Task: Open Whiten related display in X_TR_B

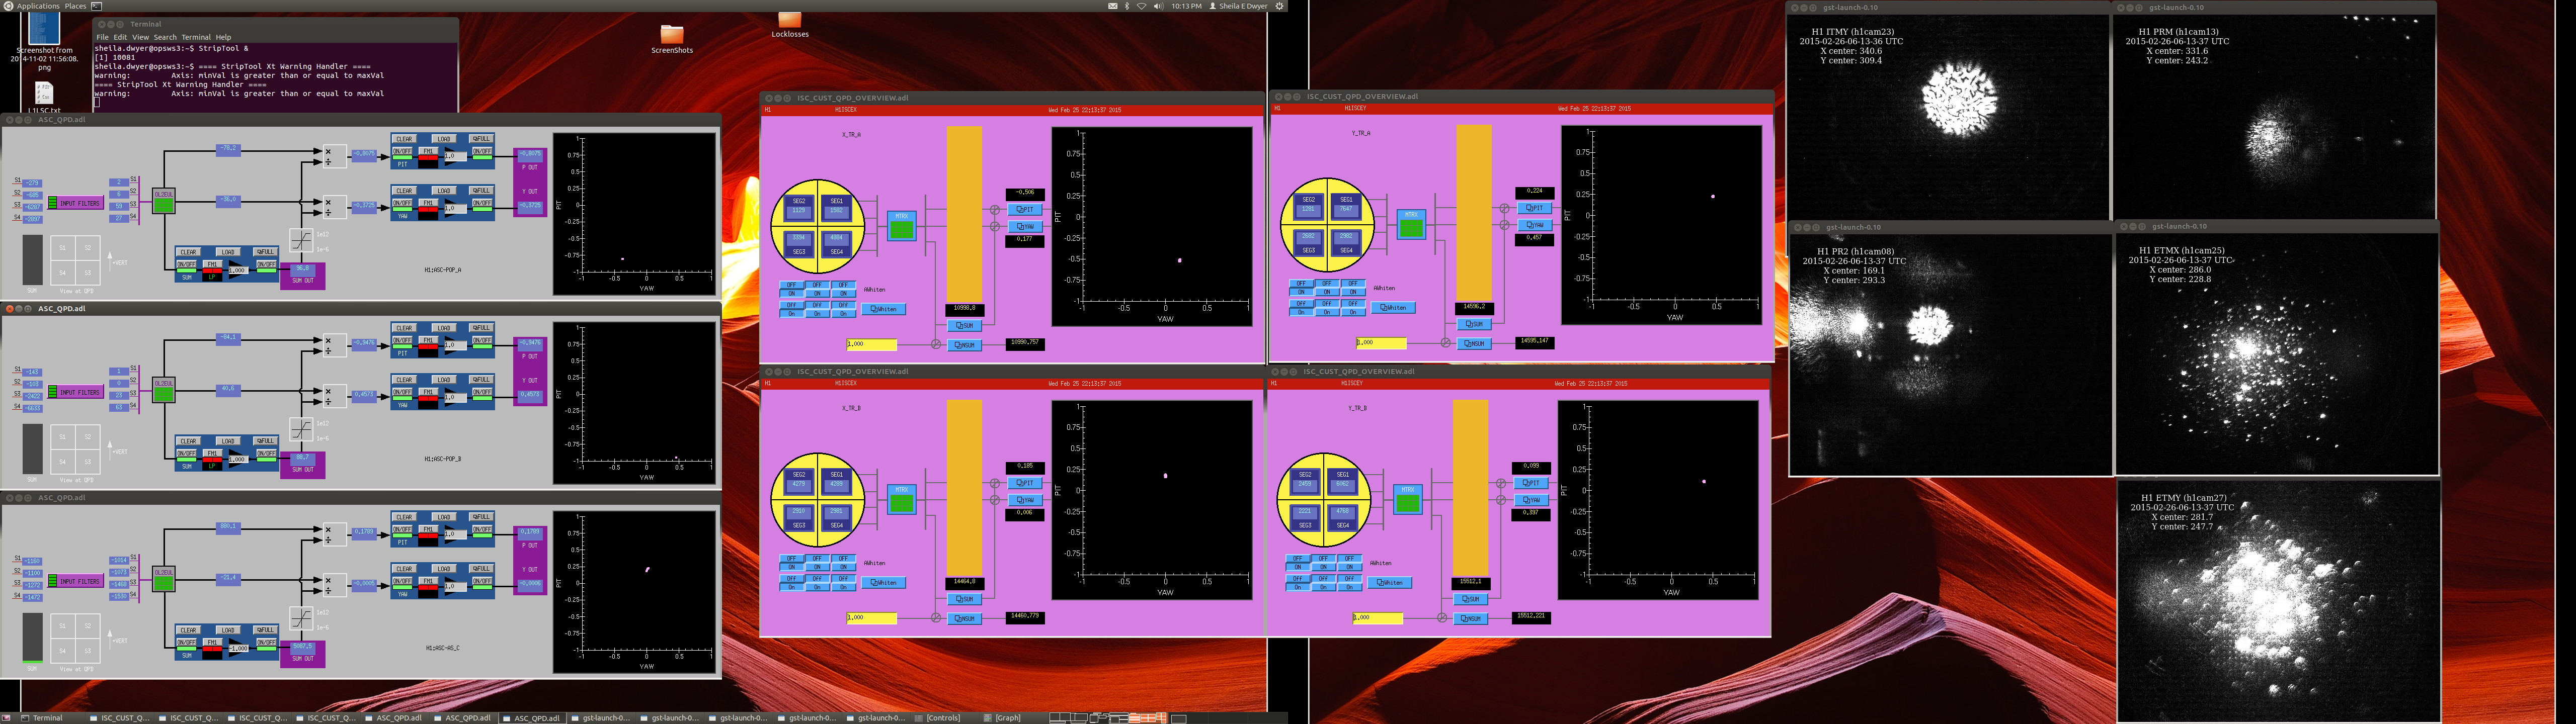Action: tap(884, 582)
